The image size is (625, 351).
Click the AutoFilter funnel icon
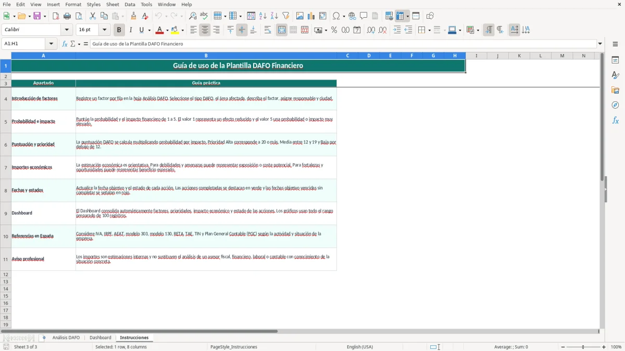pyautogui.click(x=286, y=16)
